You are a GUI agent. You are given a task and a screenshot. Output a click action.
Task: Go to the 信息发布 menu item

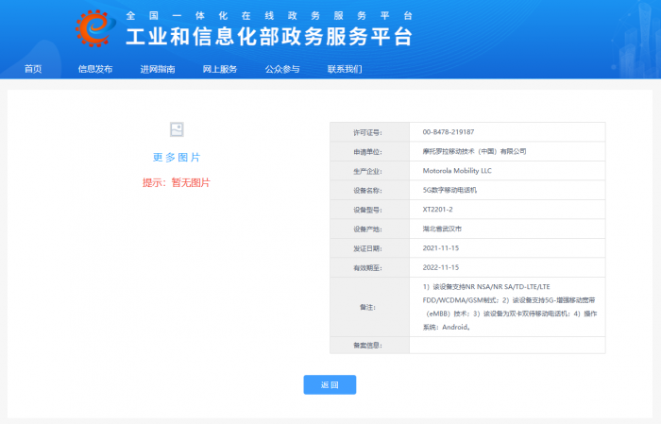tap(95, 69)
